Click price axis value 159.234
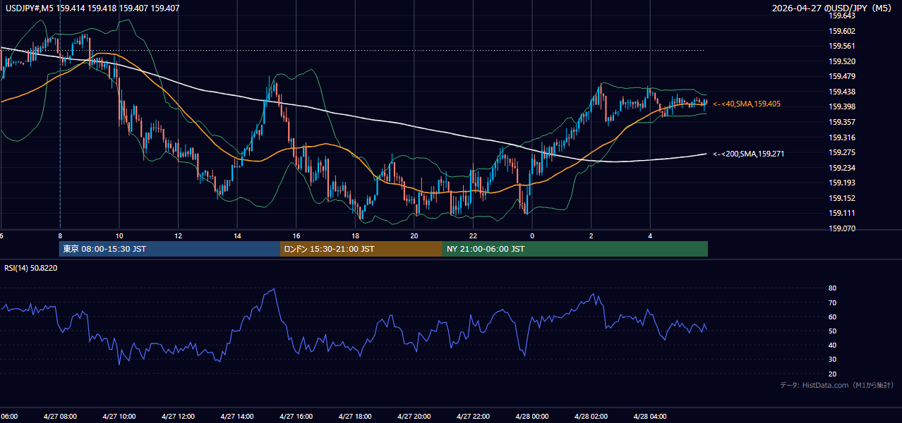Image resolution: width=902 pixels, height=423 pixels. 843,168
